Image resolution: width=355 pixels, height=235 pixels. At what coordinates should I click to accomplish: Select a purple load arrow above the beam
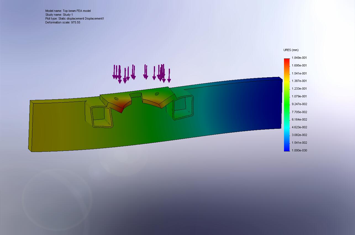(145, 72)
